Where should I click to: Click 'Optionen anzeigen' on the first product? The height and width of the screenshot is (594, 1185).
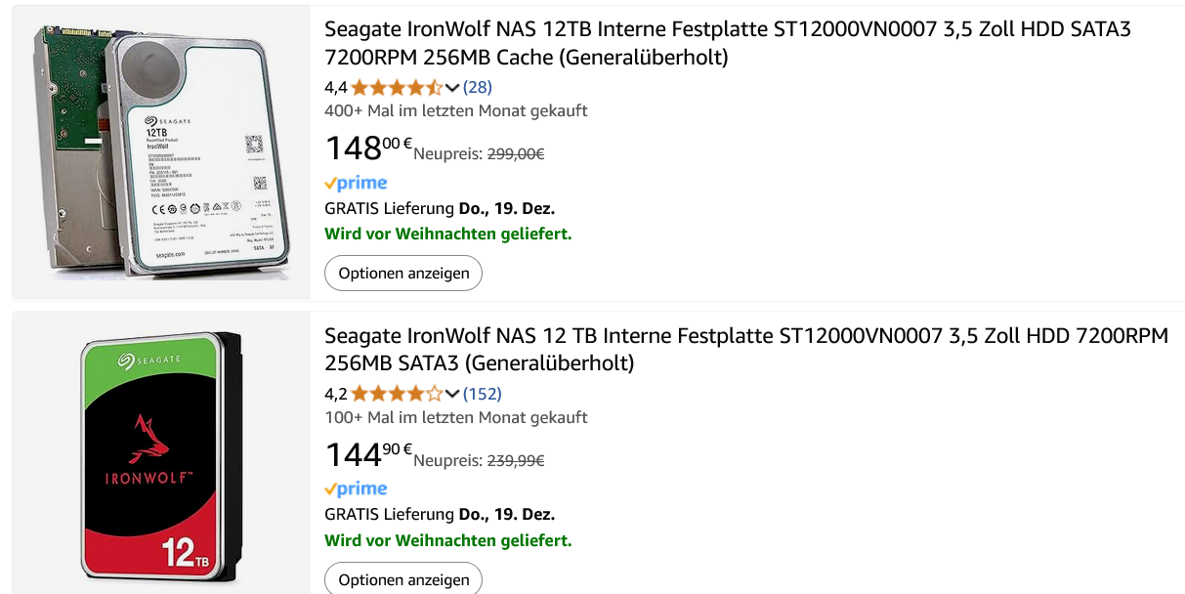point(402,273)
